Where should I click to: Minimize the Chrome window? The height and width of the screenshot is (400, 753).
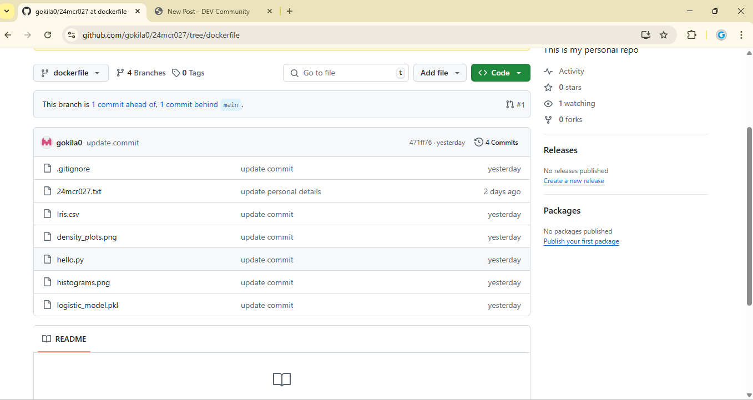click(x=690, y=11)
